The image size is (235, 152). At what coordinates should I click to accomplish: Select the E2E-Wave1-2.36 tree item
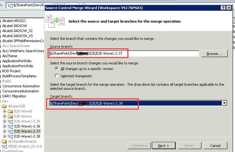coord(27,126)
